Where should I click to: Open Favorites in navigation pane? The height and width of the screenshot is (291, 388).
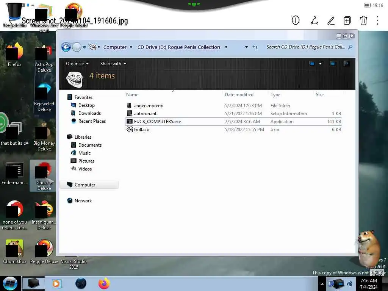[83, 97]
